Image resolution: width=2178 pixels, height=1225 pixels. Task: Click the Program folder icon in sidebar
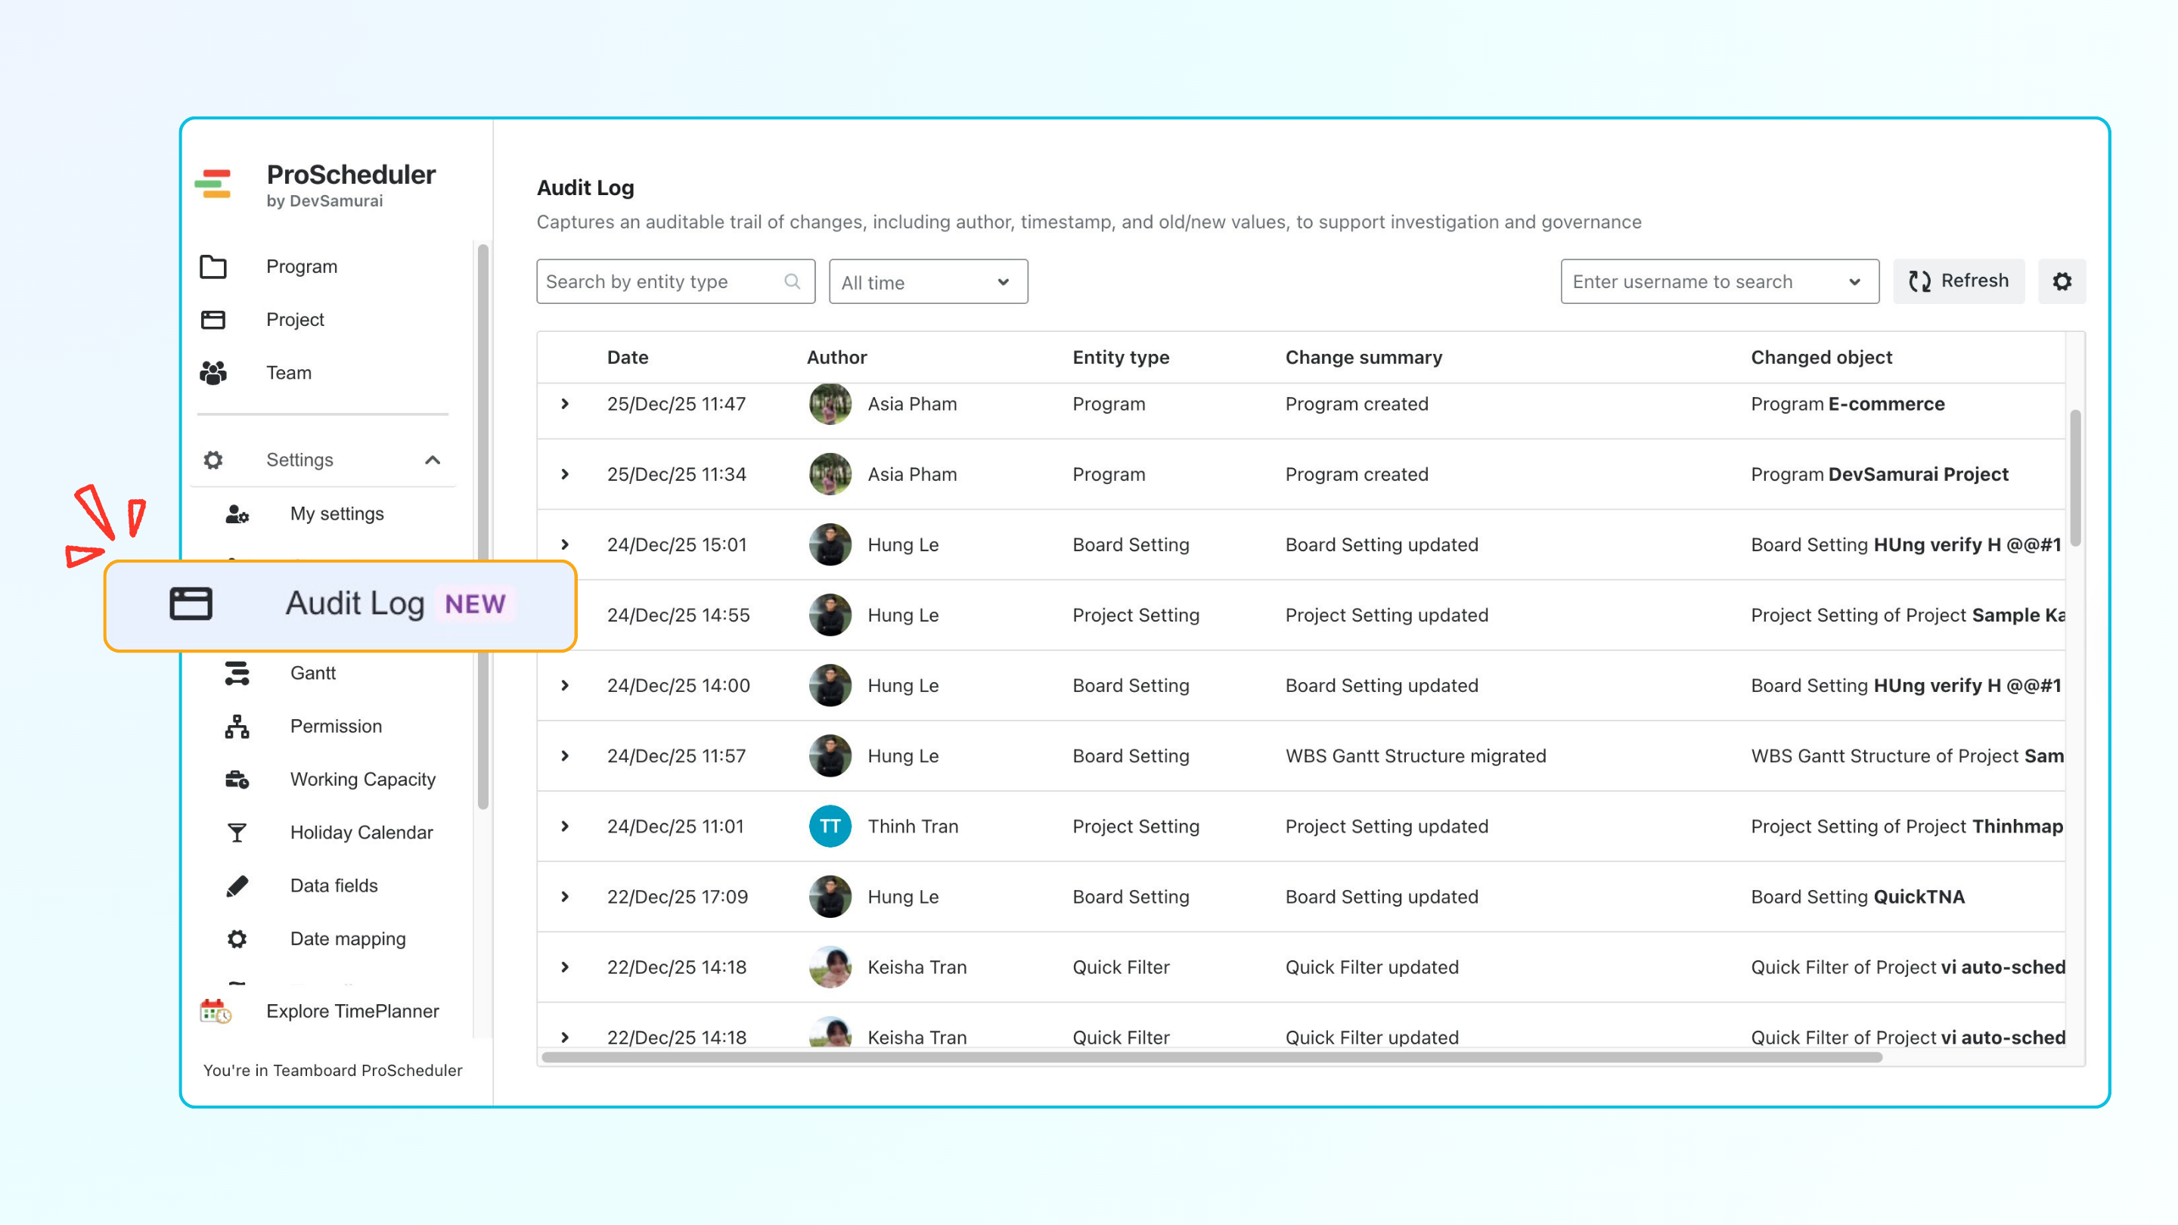[213, 266]
